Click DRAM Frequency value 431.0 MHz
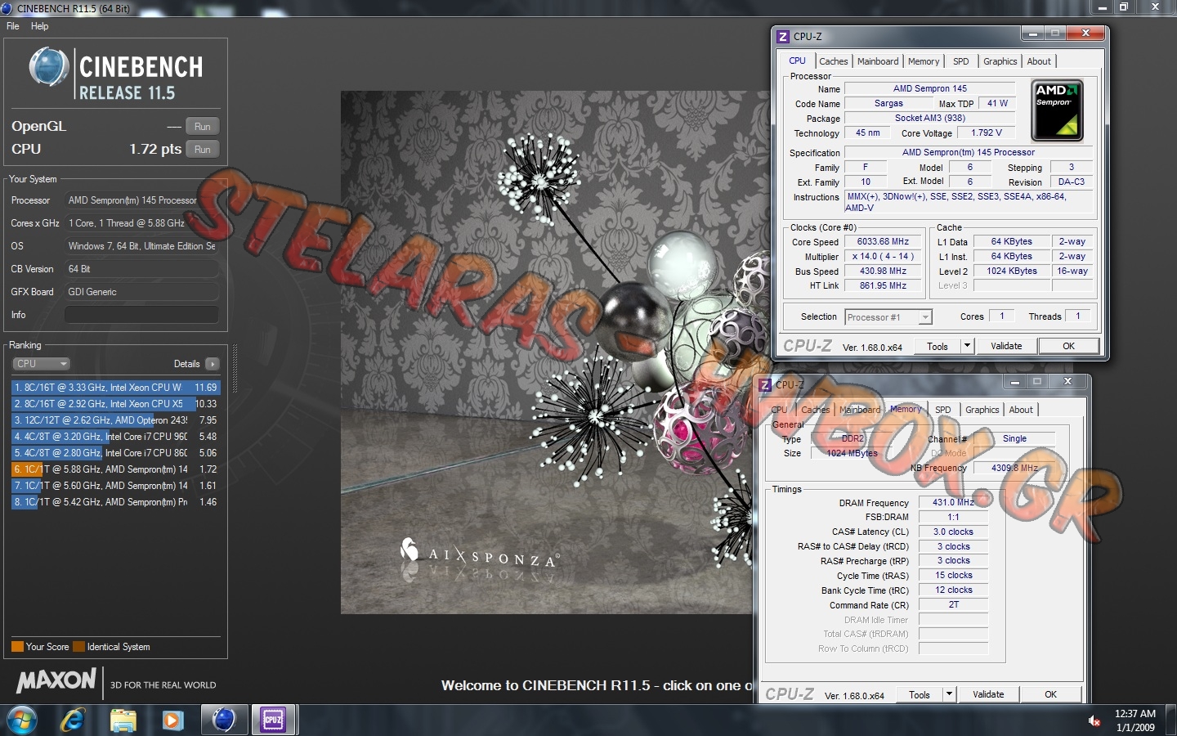 [x=953, y=503]
